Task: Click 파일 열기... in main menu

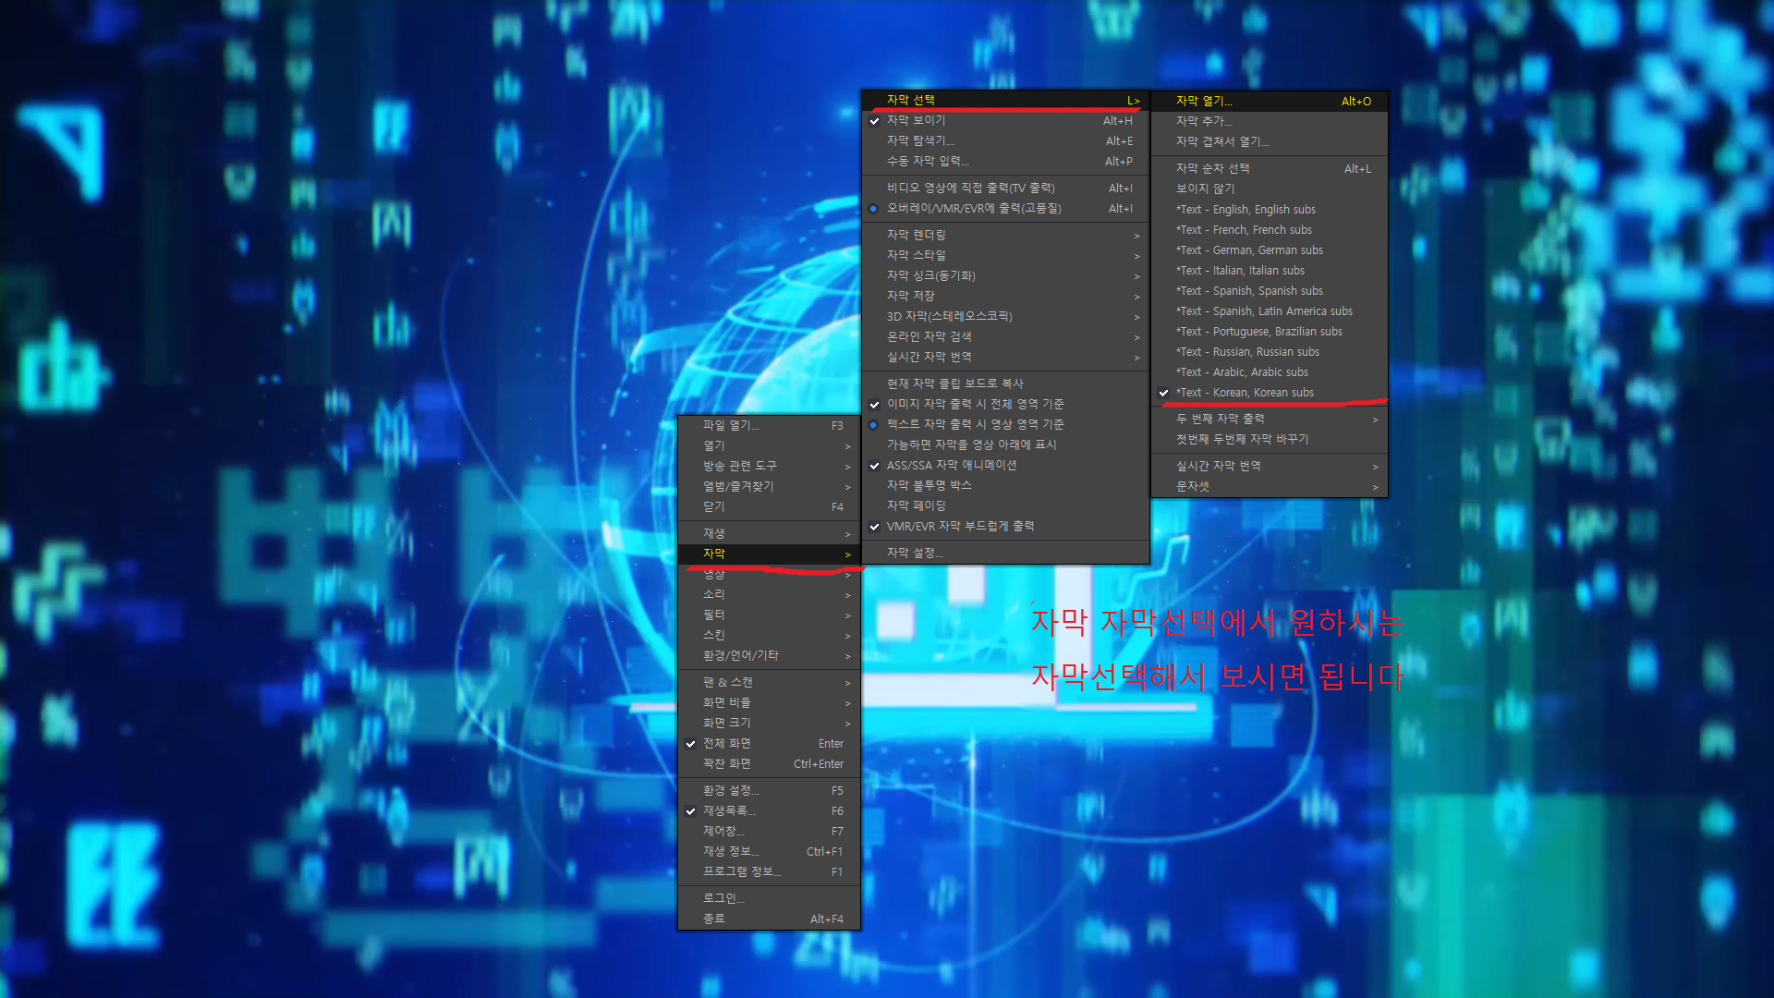Action: point(731,426)
